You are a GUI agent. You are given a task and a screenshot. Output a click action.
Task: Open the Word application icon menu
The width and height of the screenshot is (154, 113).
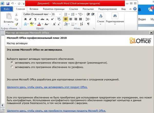click(x=2, y=4)
